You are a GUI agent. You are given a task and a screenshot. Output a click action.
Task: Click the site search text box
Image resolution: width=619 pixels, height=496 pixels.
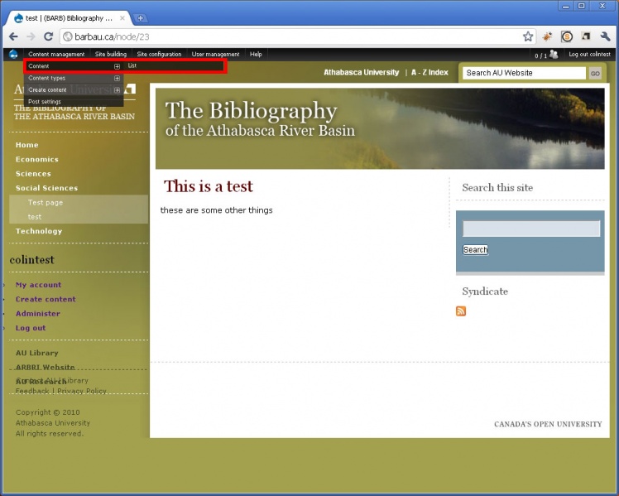coord(531,229)
